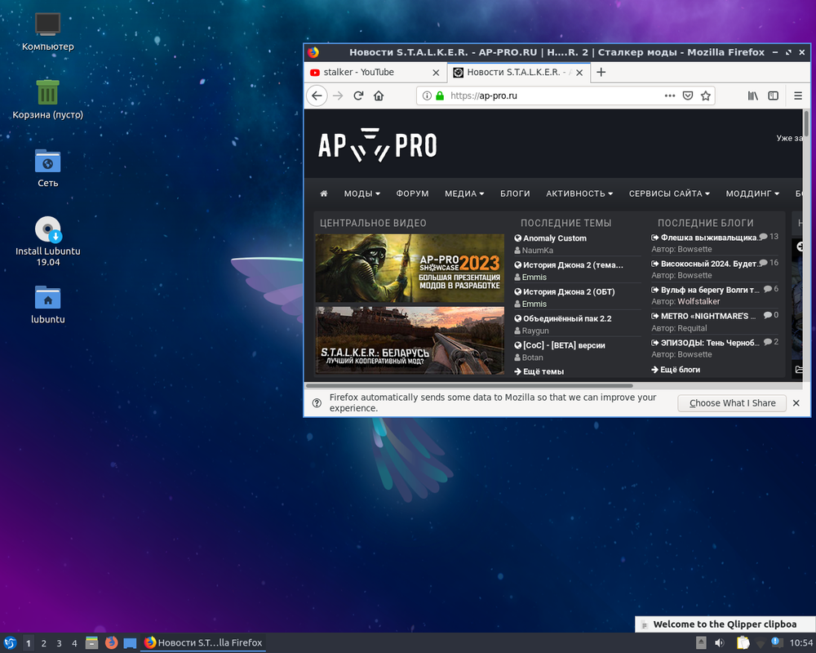Open a new tab with plus button
Viewport: 816px width, 653px height.
601,73
